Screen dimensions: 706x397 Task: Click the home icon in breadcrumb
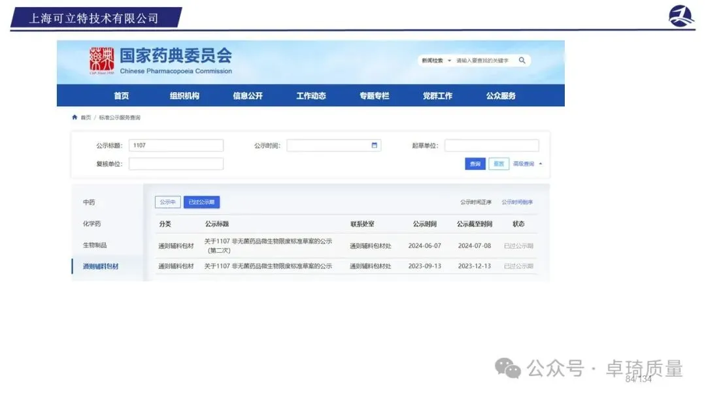pyautogui.click(x=75, y=118)
